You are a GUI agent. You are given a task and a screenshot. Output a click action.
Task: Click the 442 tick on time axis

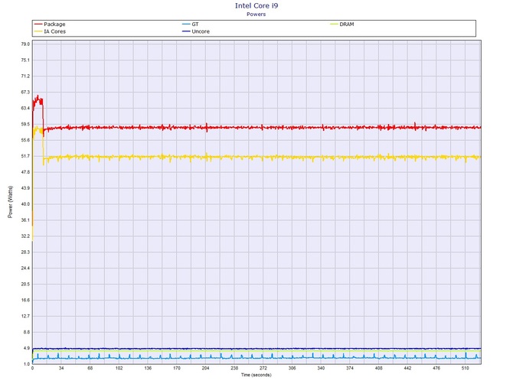(407, 368)
